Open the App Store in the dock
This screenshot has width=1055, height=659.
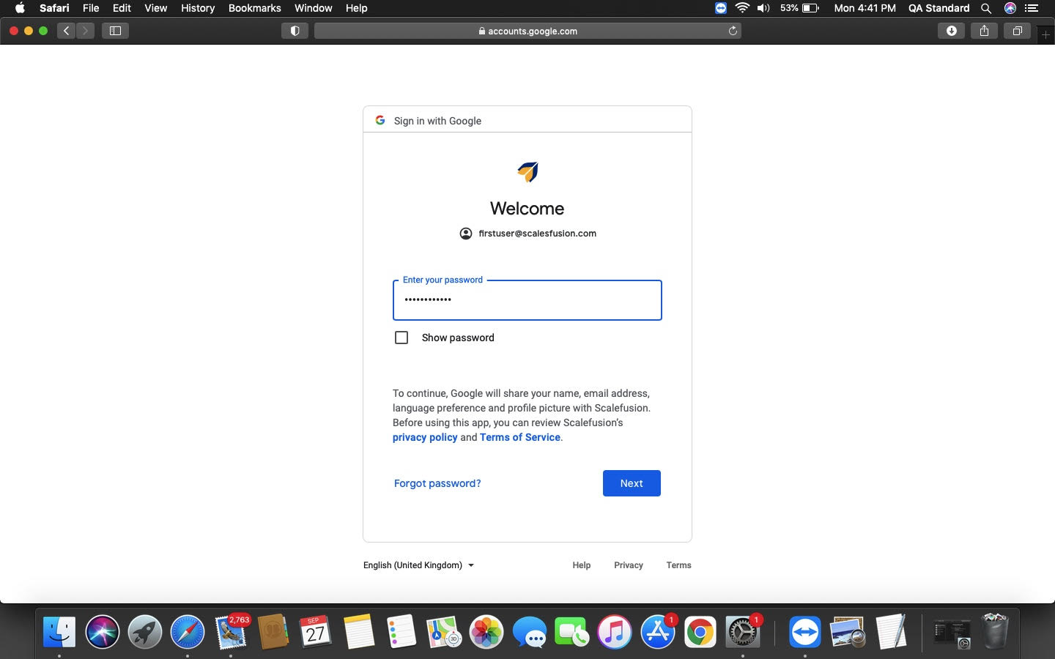point(657,631)
